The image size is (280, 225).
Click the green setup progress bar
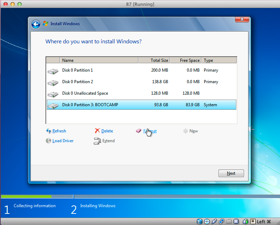pyautogui.click(x=27, y=196)
